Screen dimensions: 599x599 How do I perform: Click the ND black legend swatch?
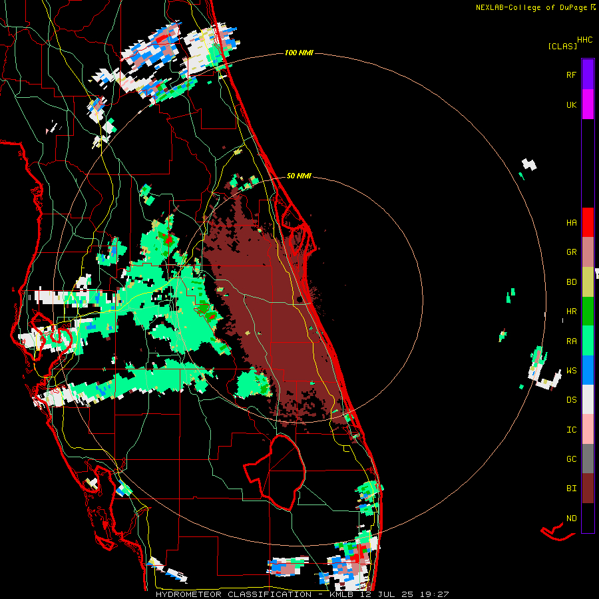(588, 518)
